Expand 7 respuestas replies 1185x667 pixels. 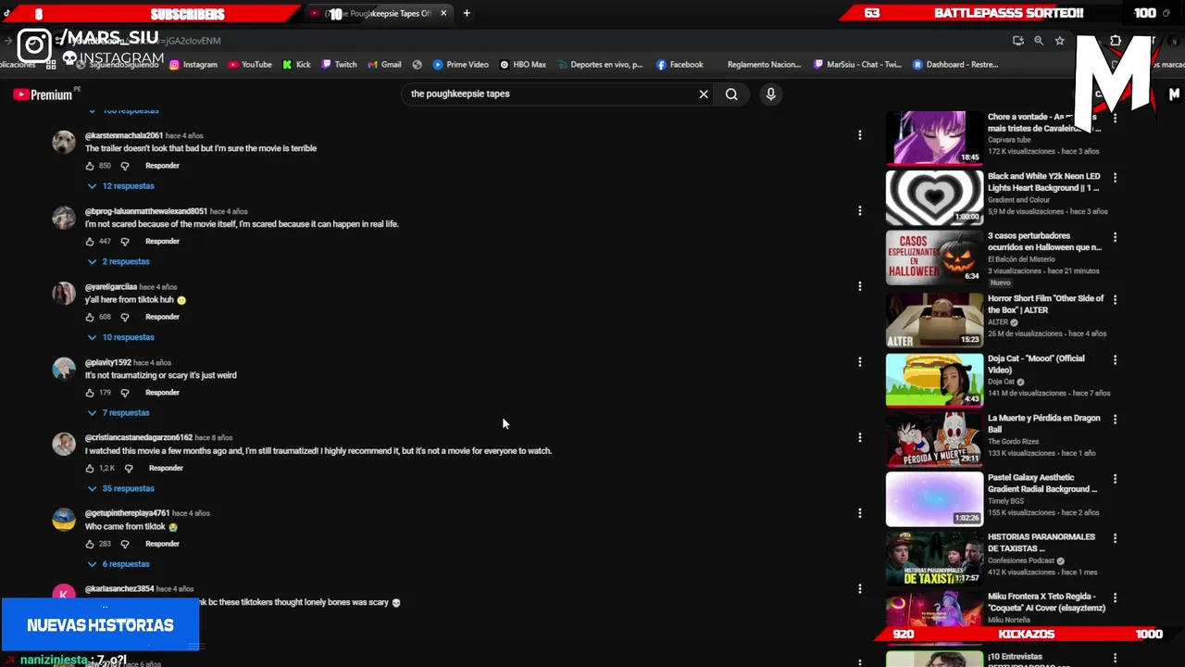[x=118, y=413]
